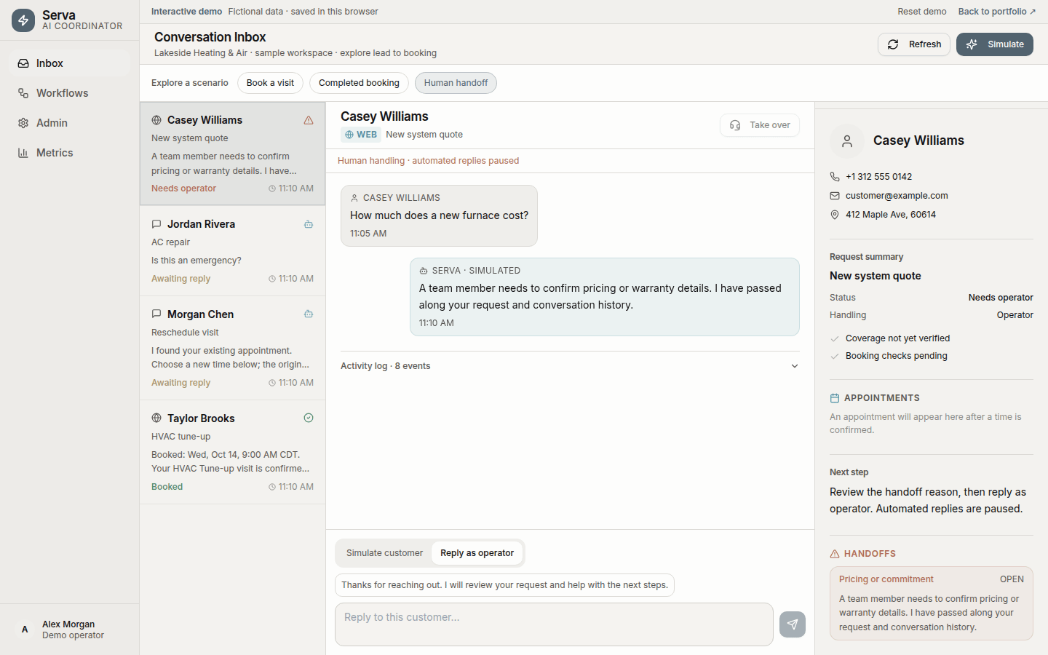The height and width of the screenshot is (655, 1048).
Task: Focus the Reply to this customer field
Action: [554, 624]
